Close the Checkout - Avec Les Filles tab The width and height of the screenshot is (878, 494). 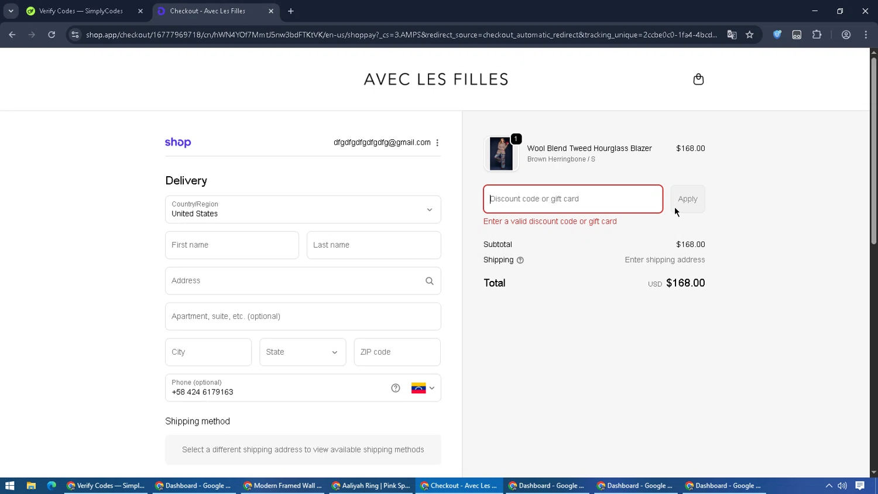click(x=271, y=11)
